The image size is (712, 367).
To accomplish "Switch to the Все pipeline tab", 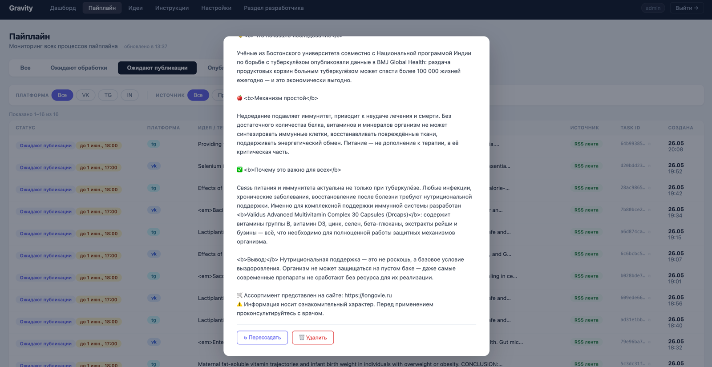I will point(25,68).
